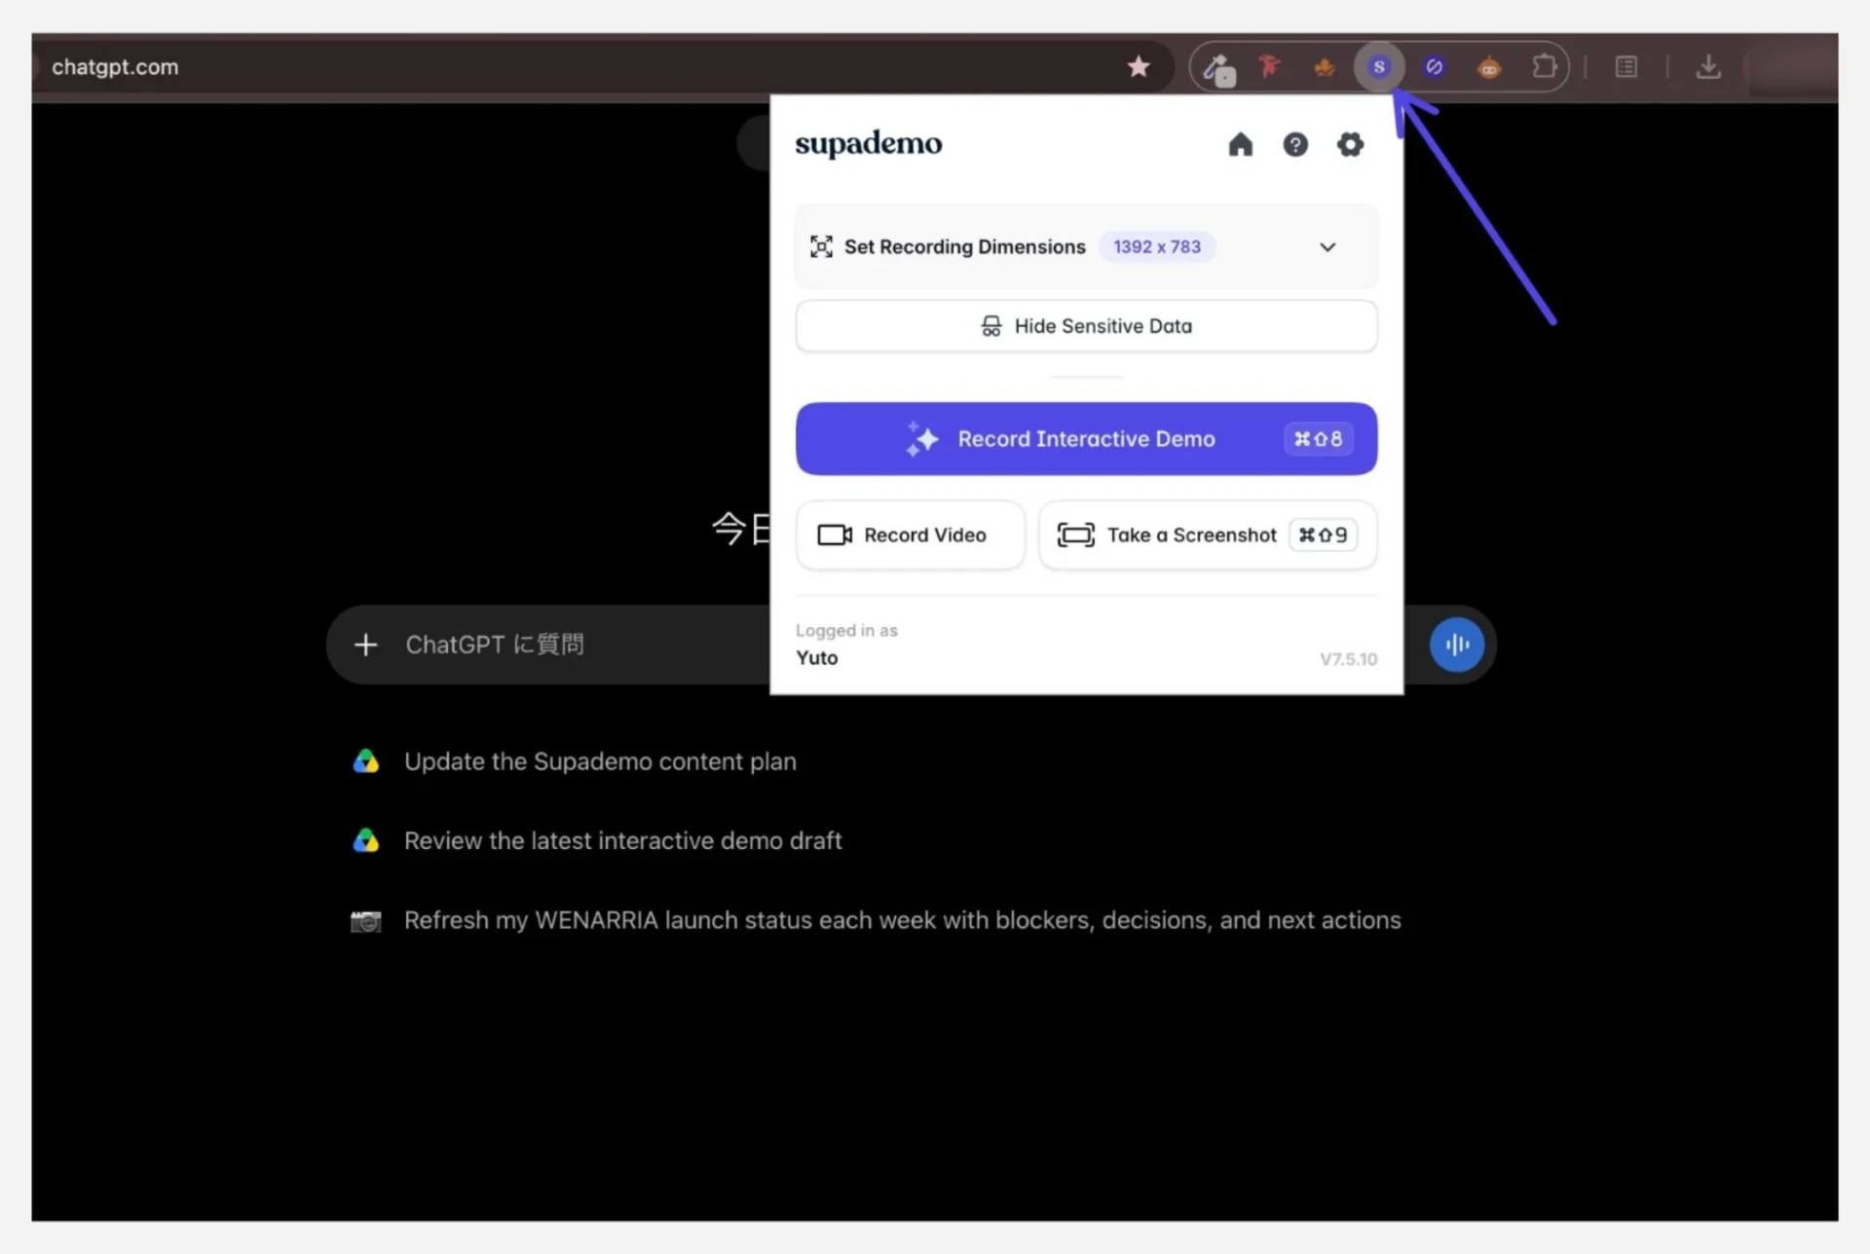Click the Record Video button
Screen dimensions: 1870x1254
coord(911,535)
